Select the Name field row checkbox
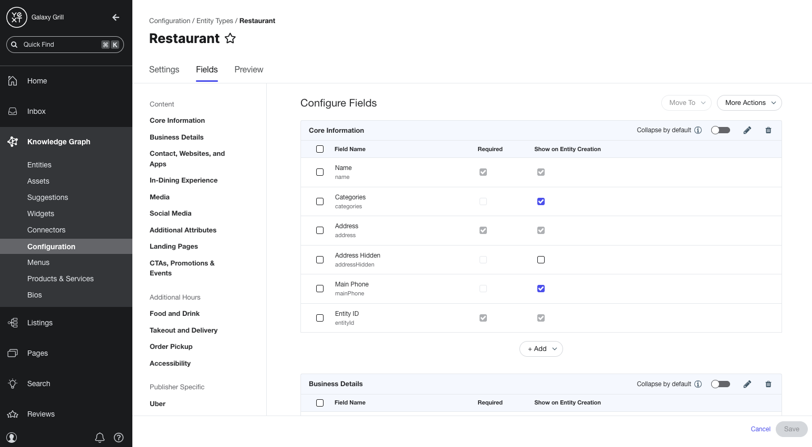The height and width of the screenshot is (447, 812). [x=320, y=172]
